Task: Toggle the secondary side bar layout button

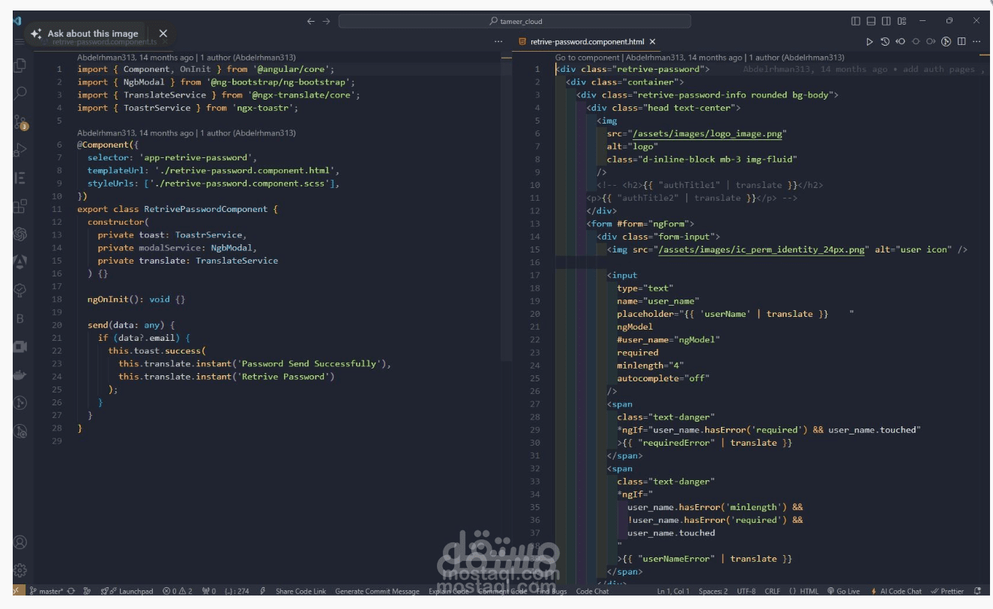Action: 887,21
